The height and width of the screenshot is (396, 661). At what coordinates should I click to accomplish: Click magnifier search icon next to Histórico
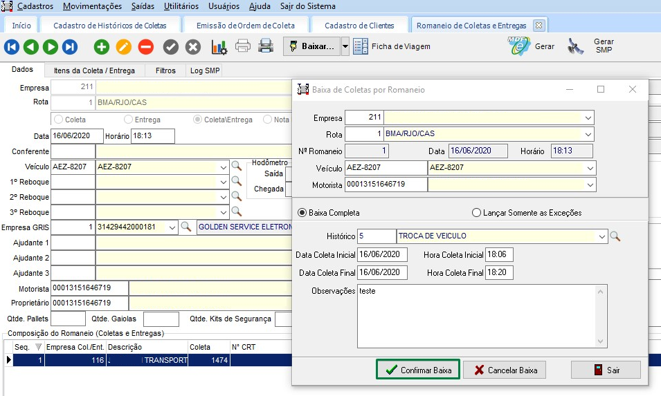(615, 236)
